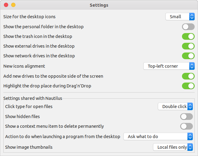Click the red close window button
This screenshot has height=156, width=198.
(x=6, y=5)
